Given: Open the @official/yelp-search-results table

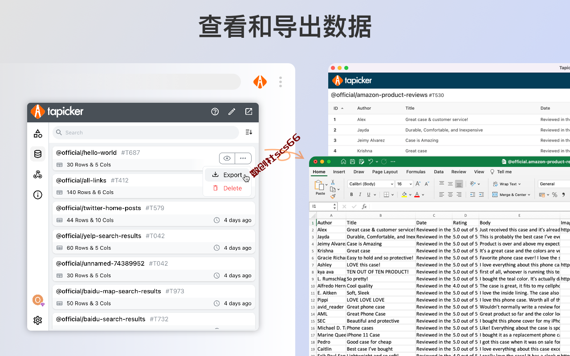Looking at the screenshot, I should [154, 242].
